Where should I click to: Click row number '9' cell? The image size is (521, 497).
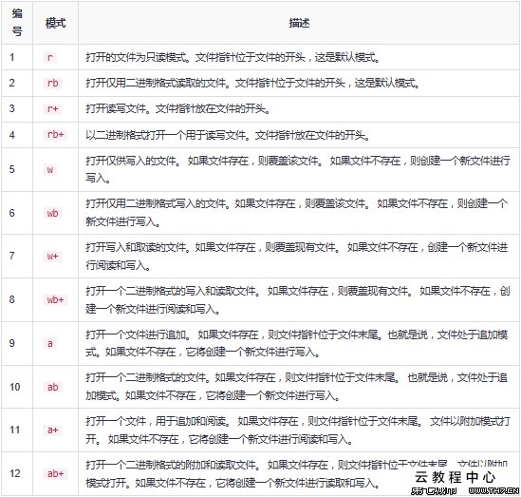pyautogui.click(x=17, y=343)
